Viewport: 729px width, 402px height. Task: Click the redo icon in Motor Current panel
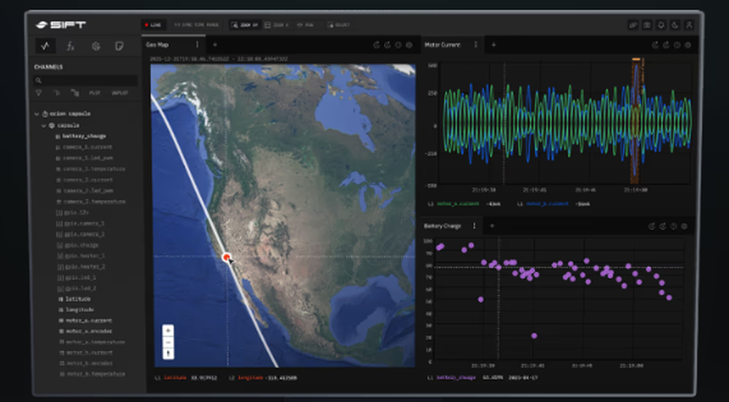pos(666,45)
